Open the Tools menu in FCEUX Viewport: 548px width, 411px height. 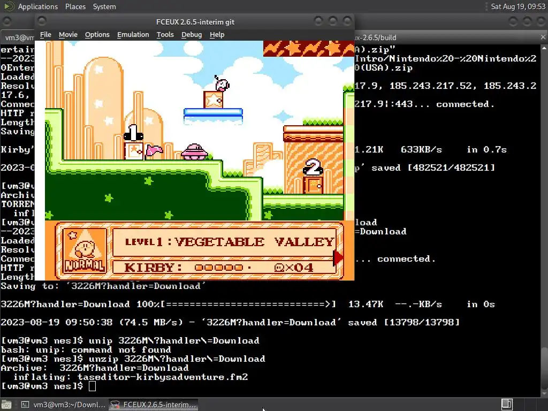coord(165,35)
